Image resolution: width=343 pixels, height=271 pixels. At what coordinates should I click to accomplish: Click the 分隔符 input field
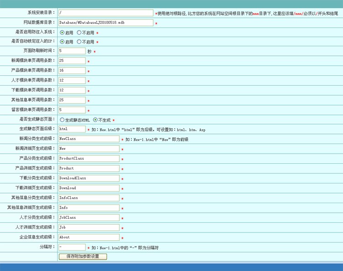click(72, 247)
